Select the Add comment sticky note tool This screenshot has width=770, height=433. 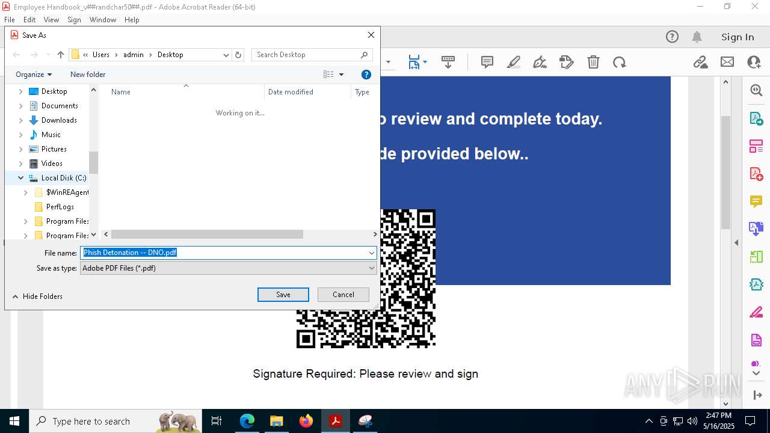tap(487, 62)
